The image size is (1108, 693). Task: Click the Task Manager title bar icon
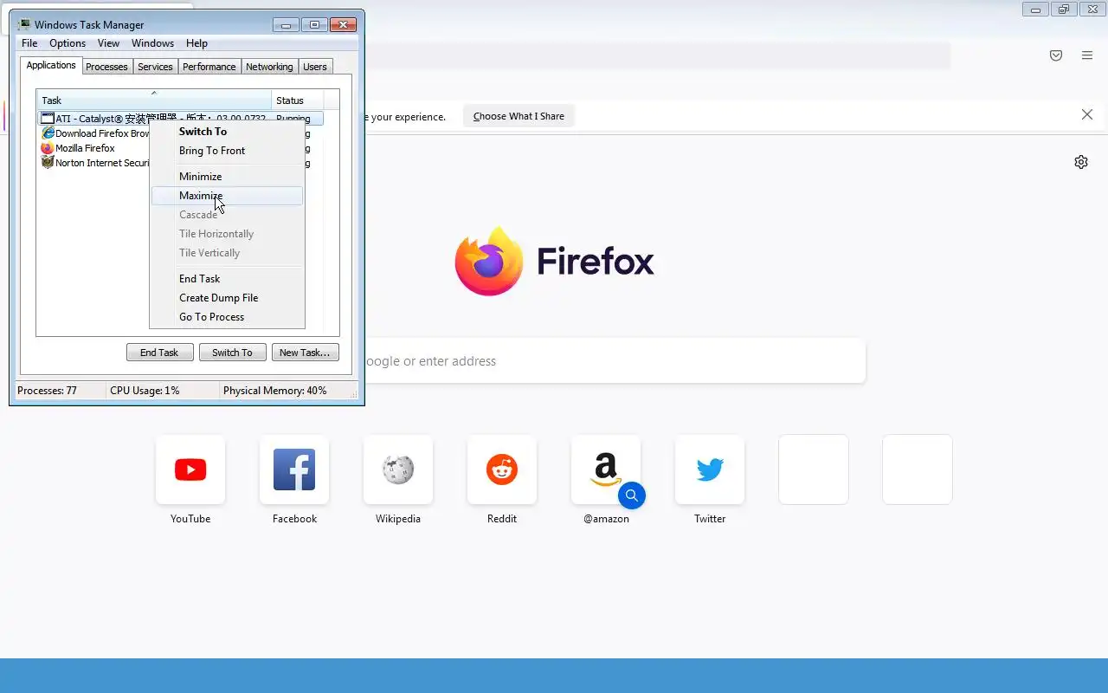click(23, 25)
